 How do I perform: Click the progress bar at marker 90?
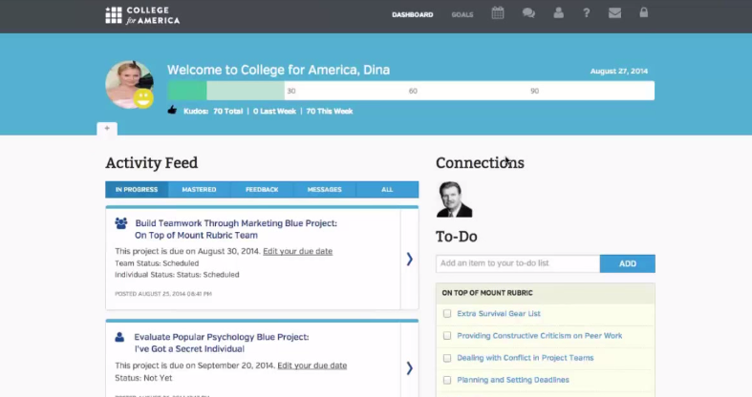pyautogui.click(x=535, y=91)
